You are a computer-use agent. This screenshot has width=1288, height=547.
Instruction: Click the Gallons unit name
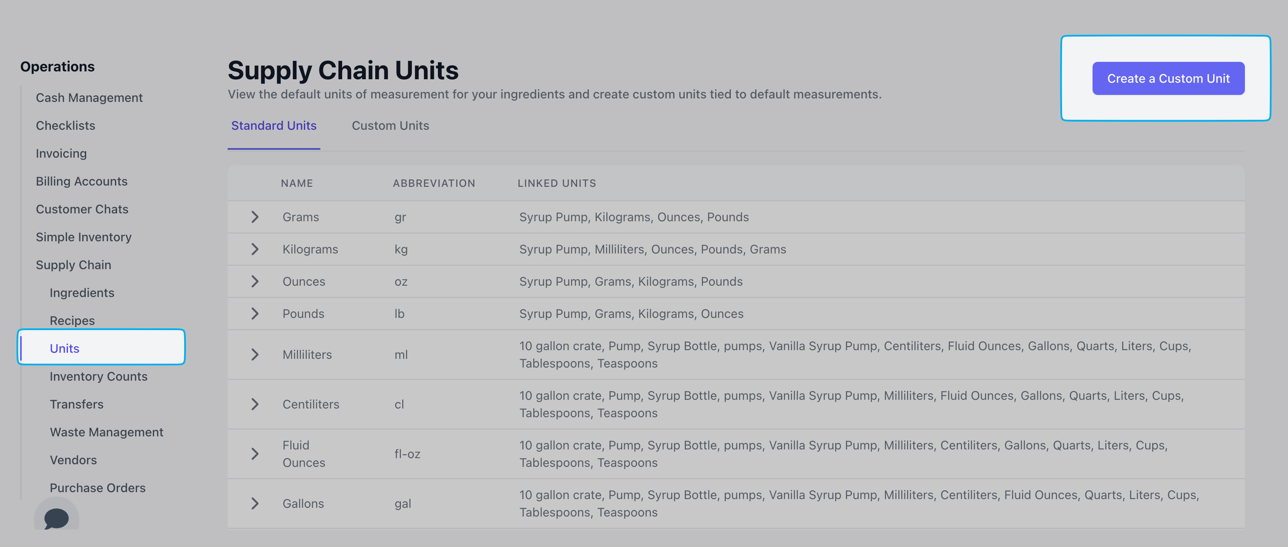303,503
